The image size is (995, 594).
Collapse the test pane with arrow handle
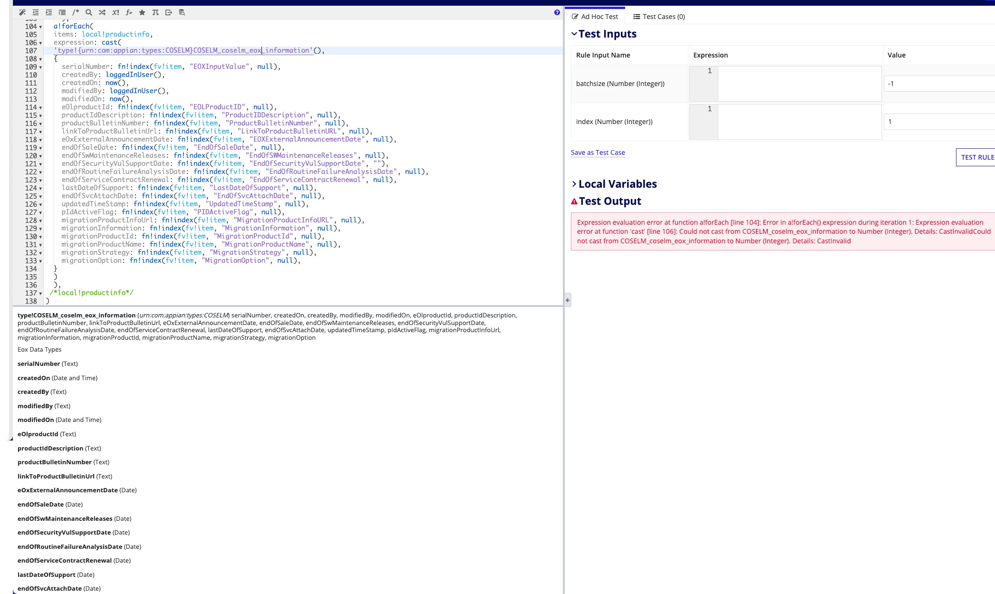[568, 300]
